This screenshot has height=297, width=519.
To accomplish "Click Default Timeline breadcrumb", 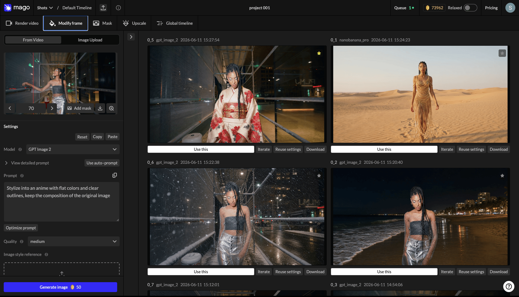I will (77, 8).
